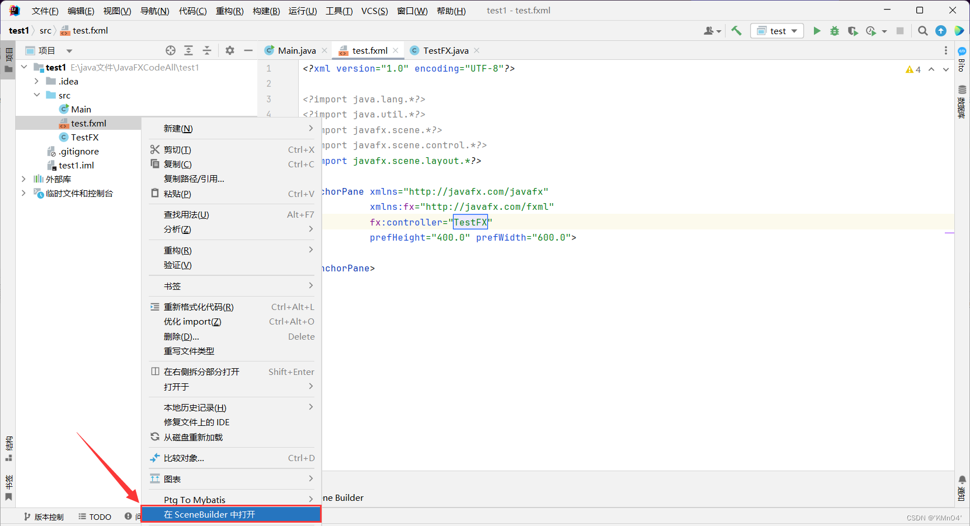This screenshot has height=526, width=970.
Task: Open the Diagrams submenu in the context menu
Action: (x=232, y=479)
